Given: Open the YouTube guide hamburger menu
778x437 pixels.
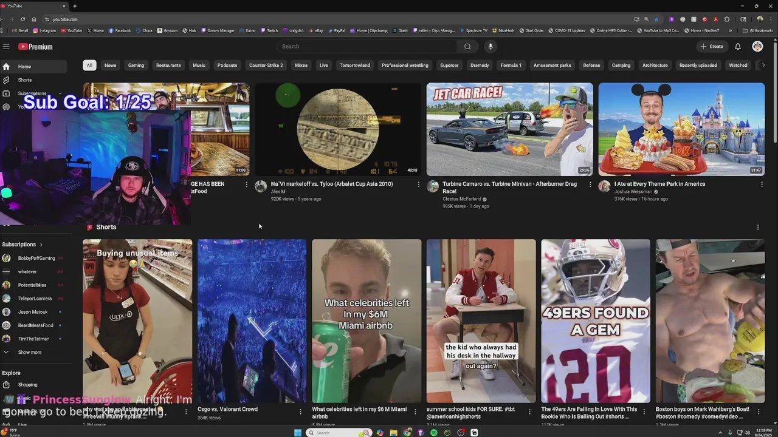Looking at the screenshot, I should [x=6, y=46].
